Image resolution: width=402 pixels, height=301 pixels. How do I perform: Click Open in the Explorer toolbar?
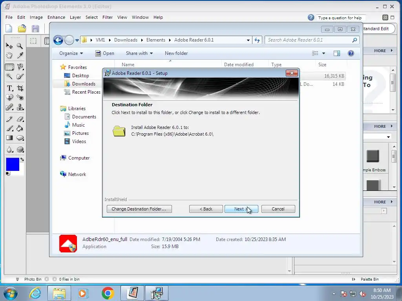point(104,53)
